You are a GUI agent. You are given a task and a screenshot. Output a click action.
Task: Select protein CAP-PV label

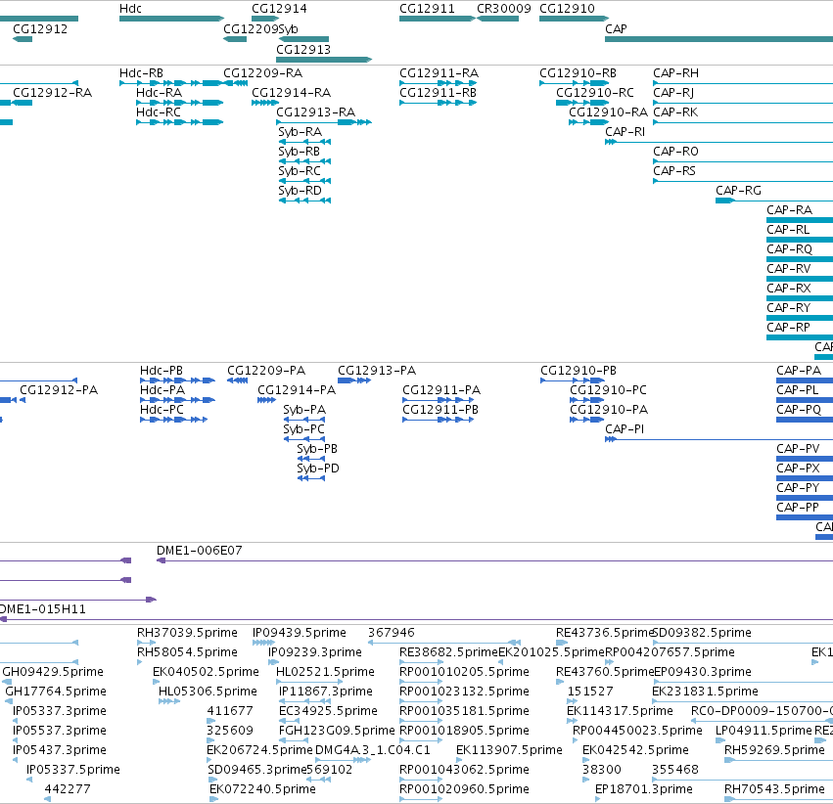[798, 449]
